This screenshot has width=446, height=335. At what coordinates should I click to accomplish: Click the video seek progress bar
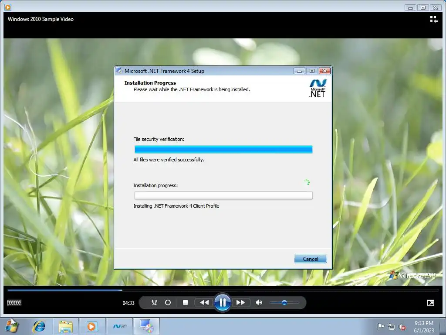point(223,290)
